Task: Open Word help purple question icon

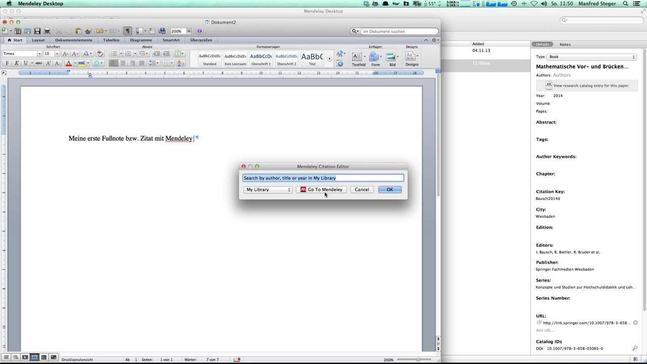Action: tap(199, 31)
